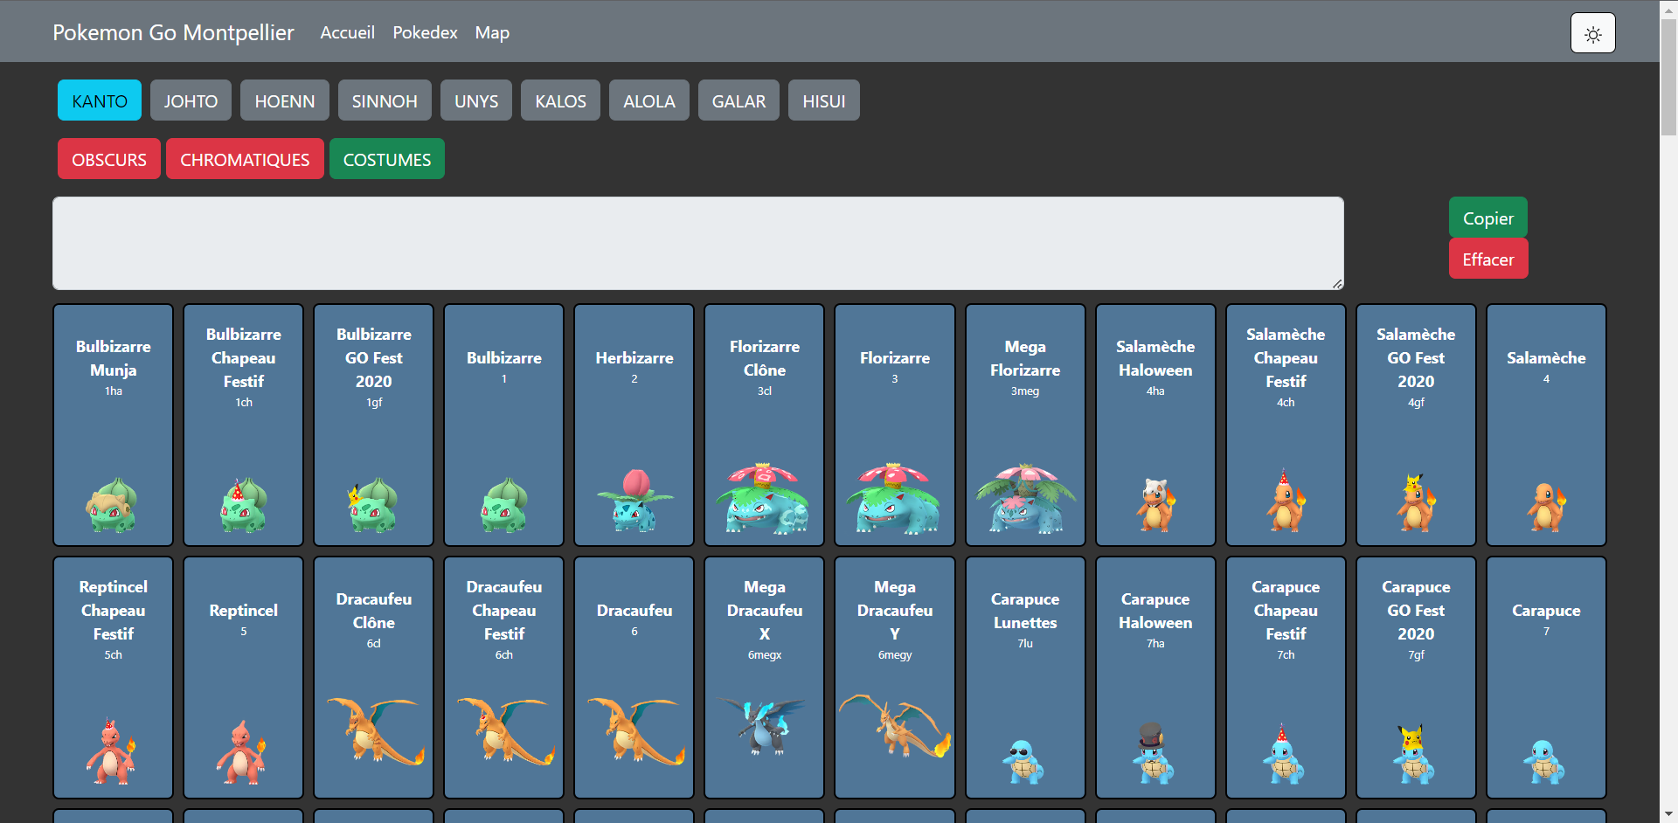Select the Carapuce Lunettes sprite

click(x=1024, y=760)
